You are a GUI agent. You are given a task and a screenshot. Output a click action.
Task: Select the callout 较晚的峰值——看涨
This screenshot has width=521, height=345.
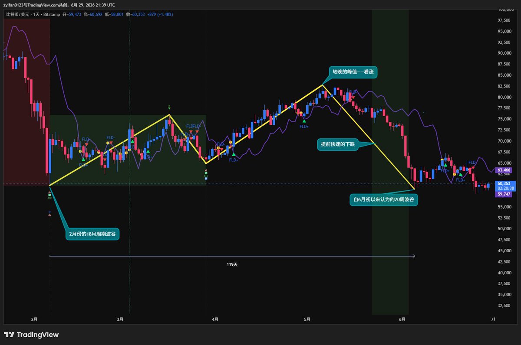pos(352,72)
